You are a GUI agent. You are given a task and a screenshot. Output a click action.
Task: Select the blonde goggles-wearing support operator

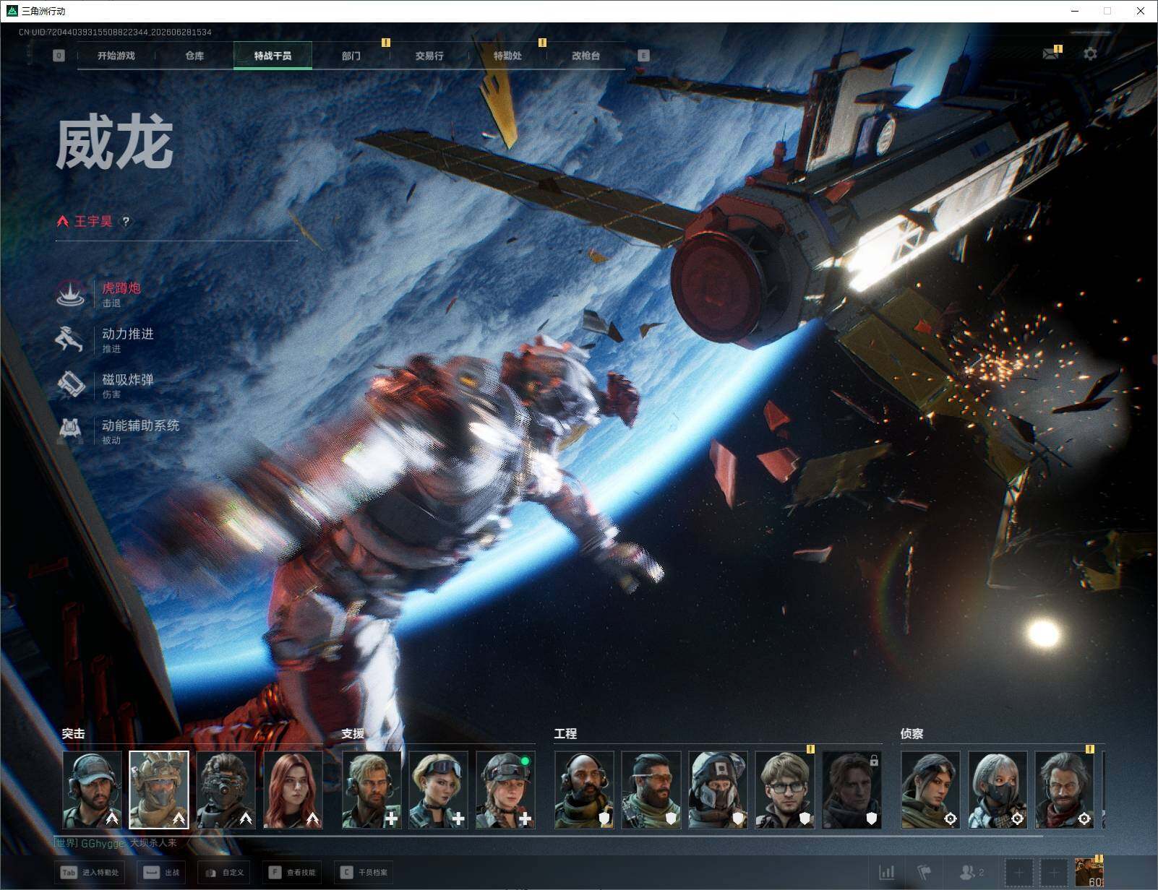[438, 790]
